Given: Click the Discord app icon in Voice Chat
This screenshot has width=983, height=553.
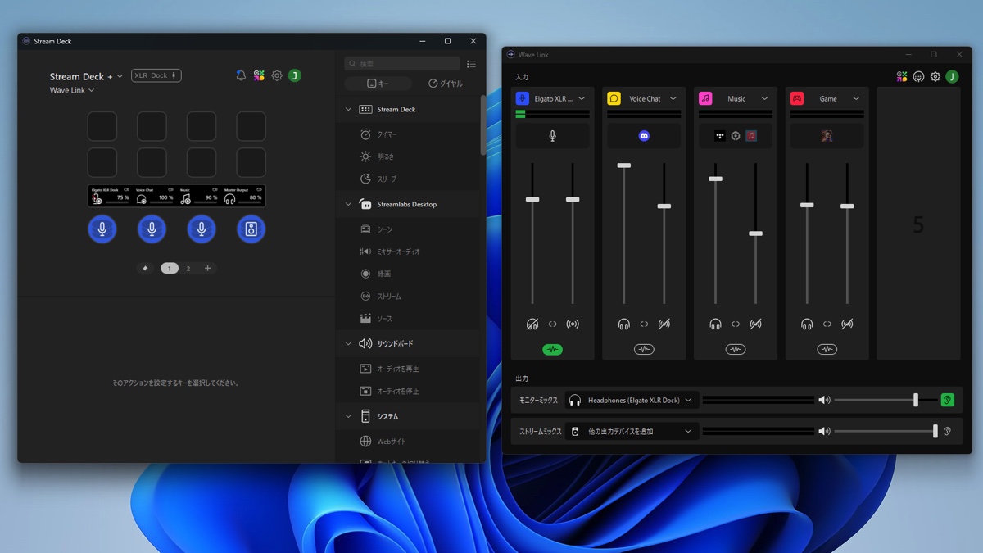Looking at the screenshot, I should pos(644,136).
